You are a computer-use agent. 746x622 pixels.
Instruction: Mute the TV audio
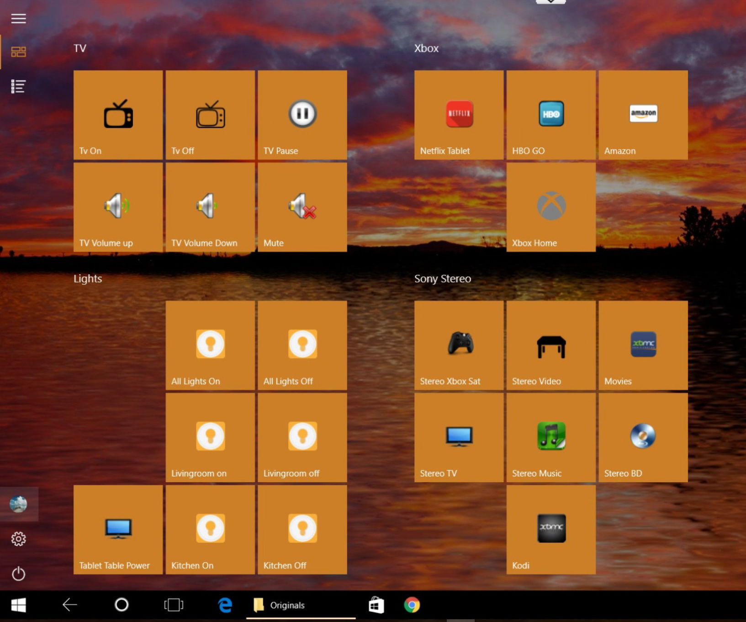[302, 207]
